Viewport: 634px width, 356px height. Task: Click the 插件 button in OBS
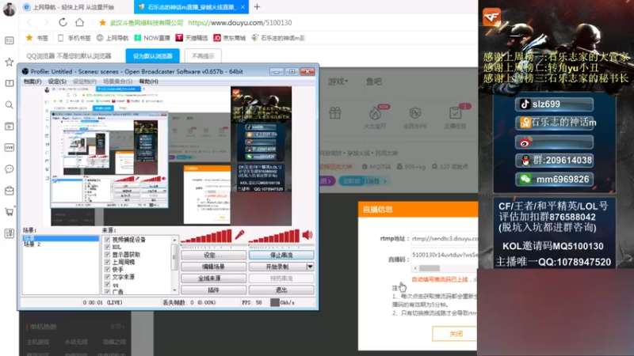(213, 290)
